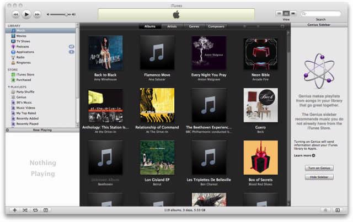Select the Artists tab
353x222 pixels.
click(x=172, y=26)
